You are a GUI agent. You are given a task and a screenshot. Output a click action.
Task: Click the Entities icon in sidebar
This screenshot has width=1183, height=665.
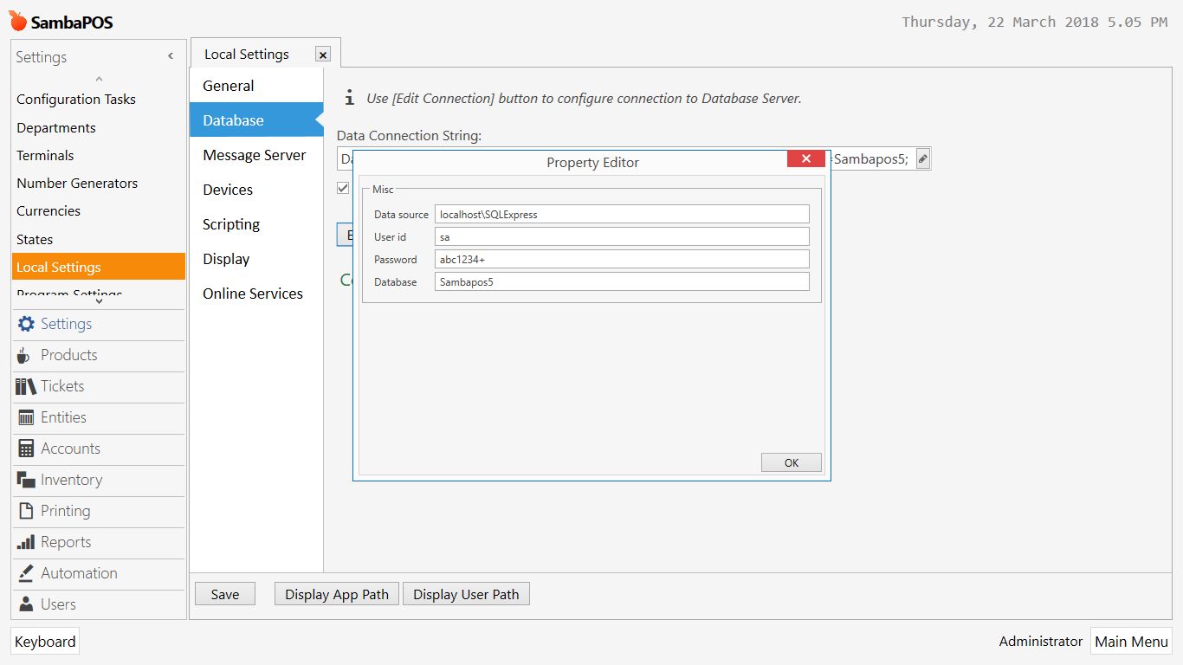click(26, 417)
